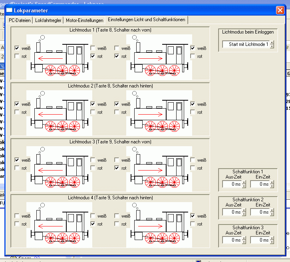
Task: Increase Schaltfunktion 2 Aus-Zeit
Action: click(244, 210)
